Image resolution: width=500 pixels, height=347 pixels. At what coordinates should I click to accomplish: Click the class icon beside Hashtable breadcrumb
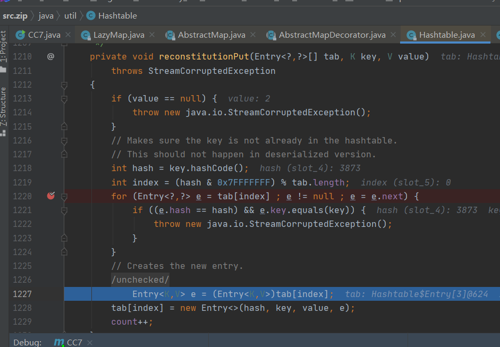click(x=91, y=15)
